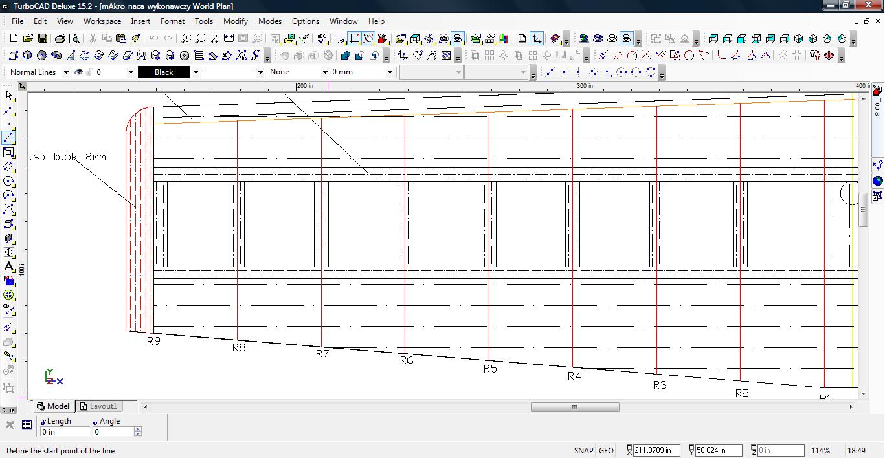Click the Zoom In magnifier icon

tap(186, 39)
